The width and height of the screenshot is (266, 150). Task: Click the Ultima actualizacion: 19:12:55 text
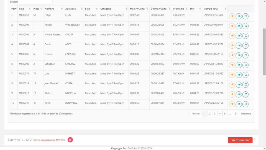49,140
